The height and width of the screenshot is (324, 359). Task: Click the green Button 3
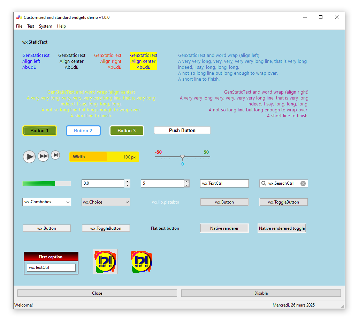click(x=127, y=131)
